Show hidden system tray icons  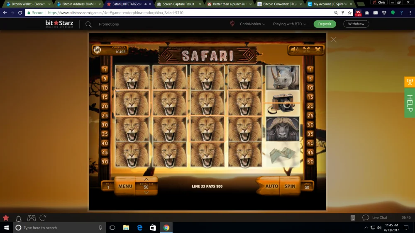366,228
